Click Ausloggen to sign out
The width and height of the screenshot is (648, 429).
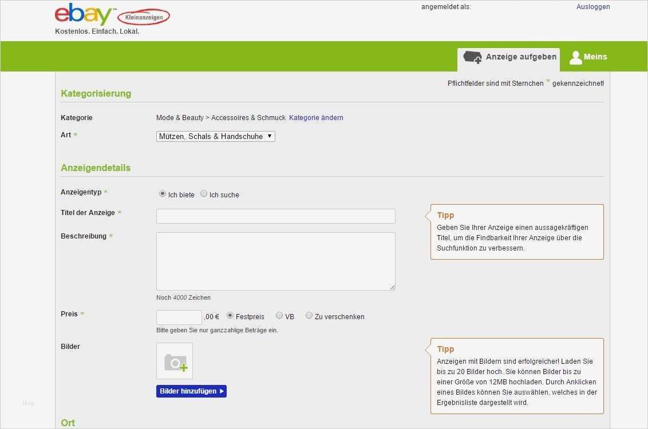click(593, 6)
